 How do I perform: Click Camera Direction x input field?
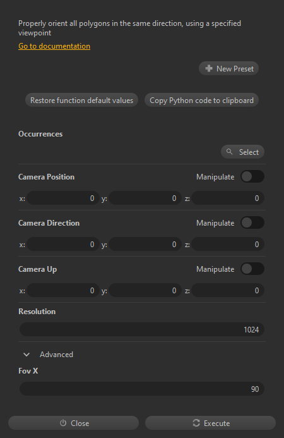click(x=63, y=244)
